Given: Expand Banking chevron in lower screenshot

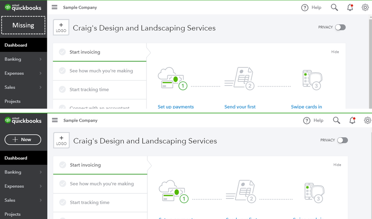Looking at the screenshot, I should click(41, 172).
